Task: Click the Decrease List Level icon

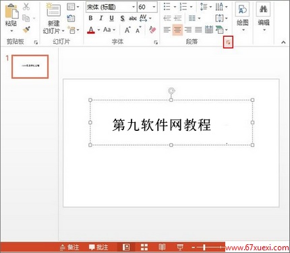Action: click(167, 18)
